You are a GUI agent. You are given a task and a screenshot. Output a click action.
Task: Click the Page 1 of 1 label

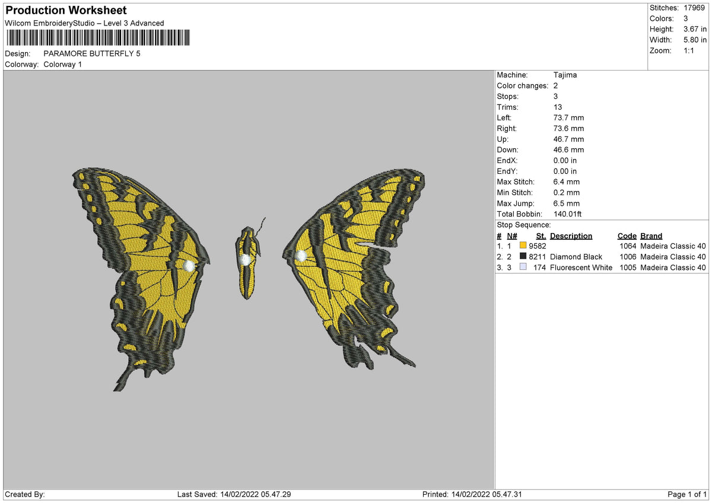[x=688, y=494]
